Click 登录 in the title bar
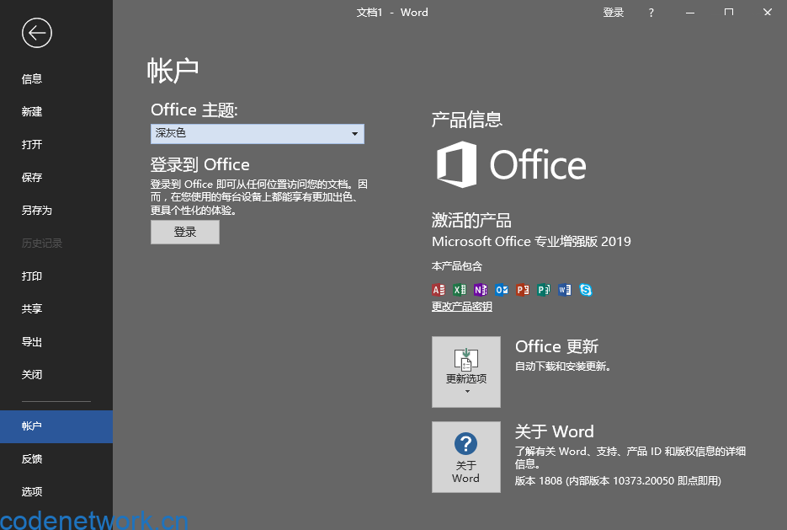The image size is (787, 530). coord(614,12)
